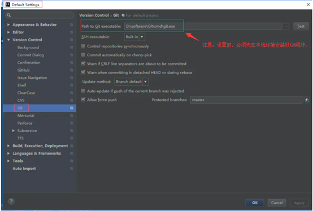Click Version Control in the breadcrumb
This screenshot has height=211, width=313.
coord(94,15)
